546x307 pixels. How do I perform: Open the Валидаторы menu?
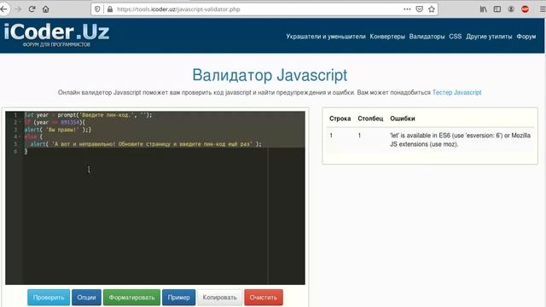pyautogui.click(x=427, y=37)
